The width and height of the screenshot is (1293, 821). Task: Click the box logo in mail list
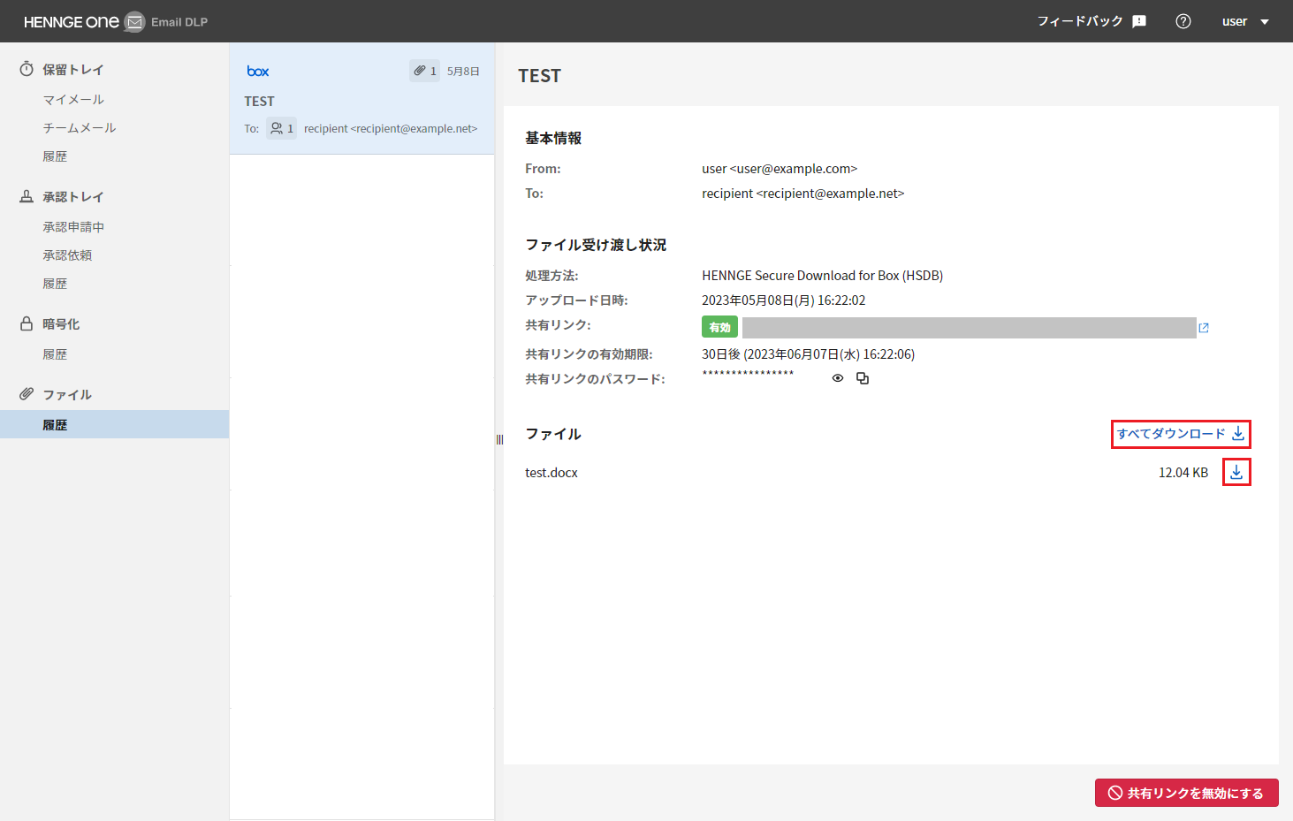point(258,71)
